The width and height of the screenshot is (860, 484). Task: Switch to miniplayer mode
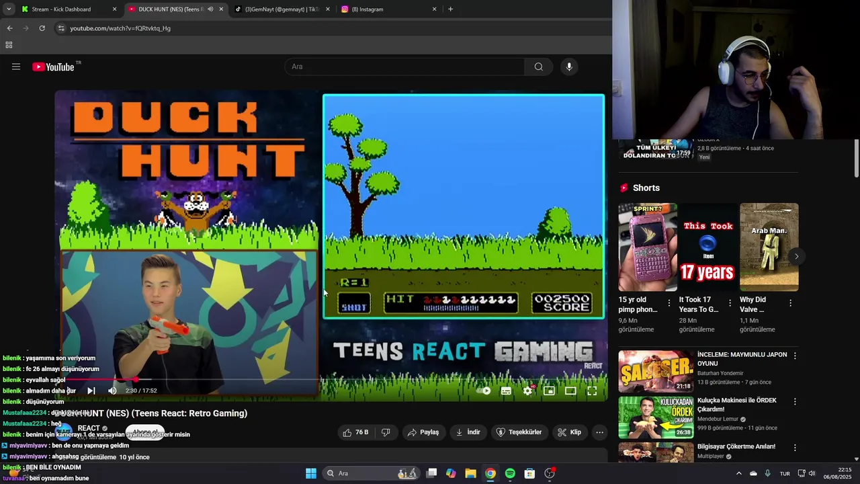click(x=549, y=391)
